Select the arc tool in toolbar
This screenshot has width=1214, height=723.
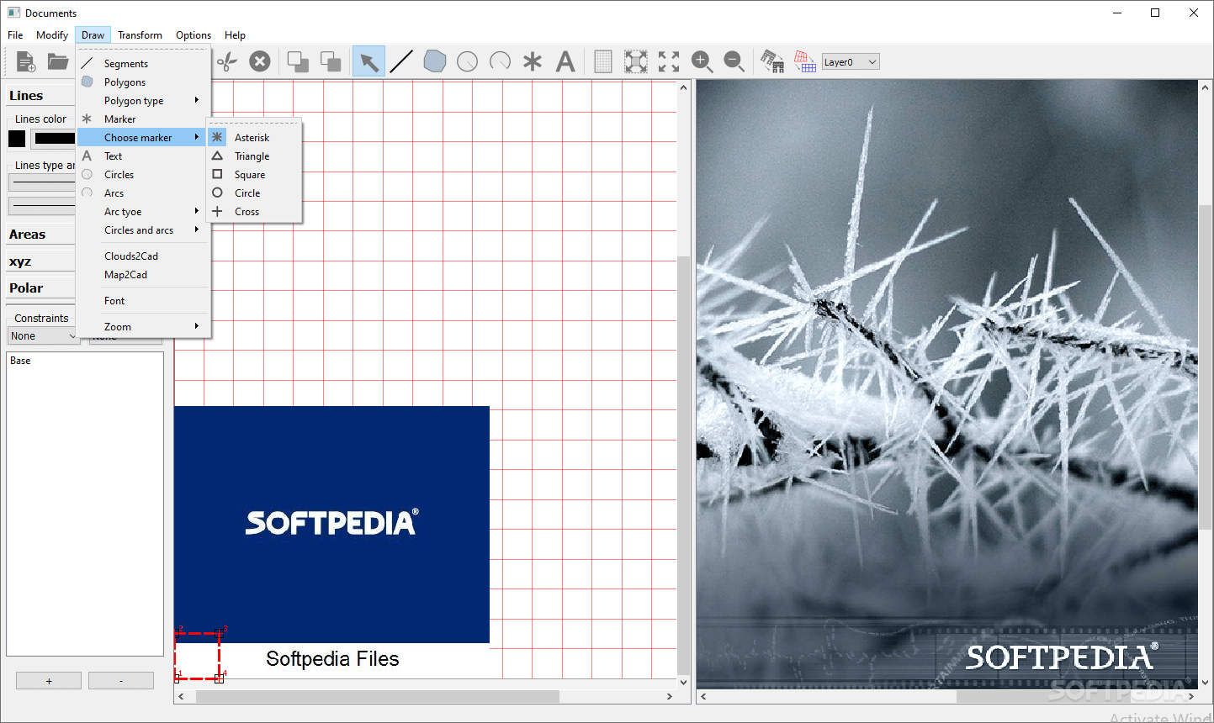coord(500,61)
